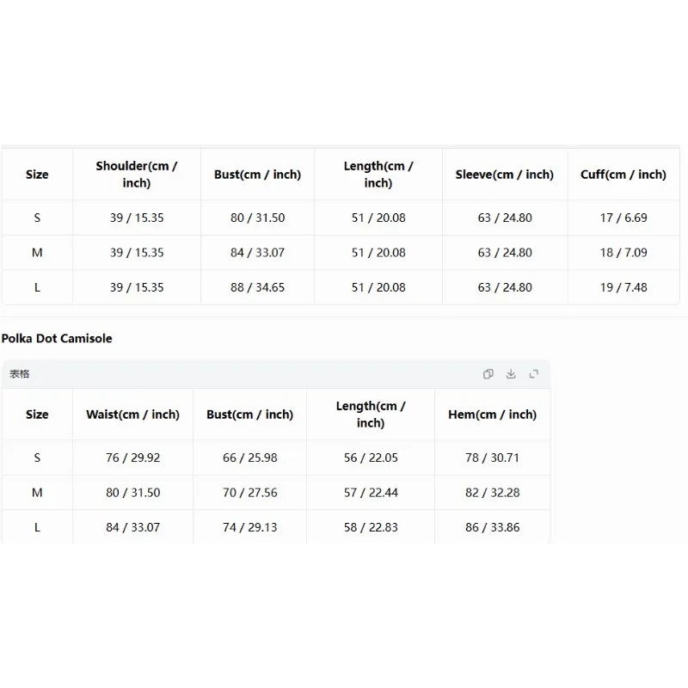Select the 88 / 34.65 bust value
This screenshot has width=688, height=688.
pyautogui.click(x=257, y=287)
